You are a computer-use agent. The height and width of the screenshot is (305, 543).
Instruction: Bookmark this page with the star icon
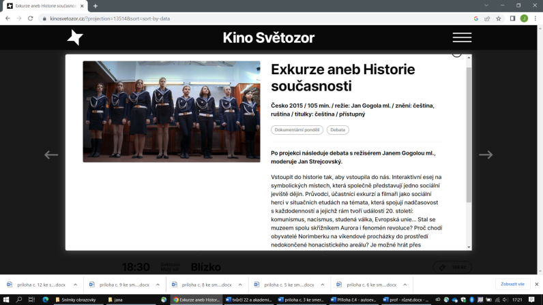(x=499, y=18)
